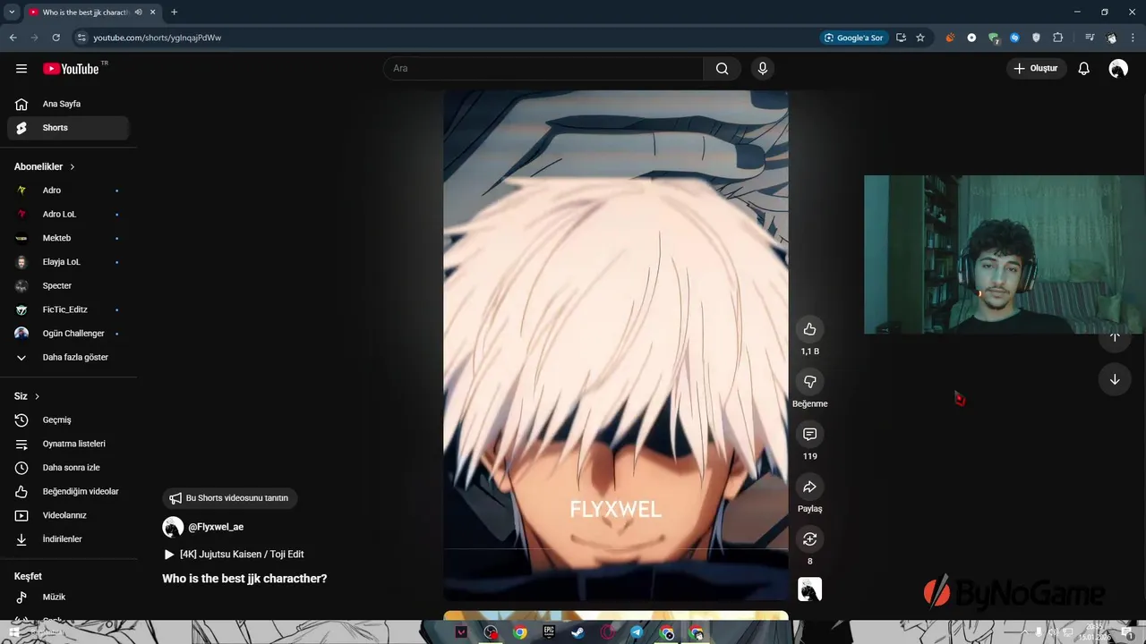Go to the previous short with up arrow
1146x644 pixels.
tap(1115, 337)
